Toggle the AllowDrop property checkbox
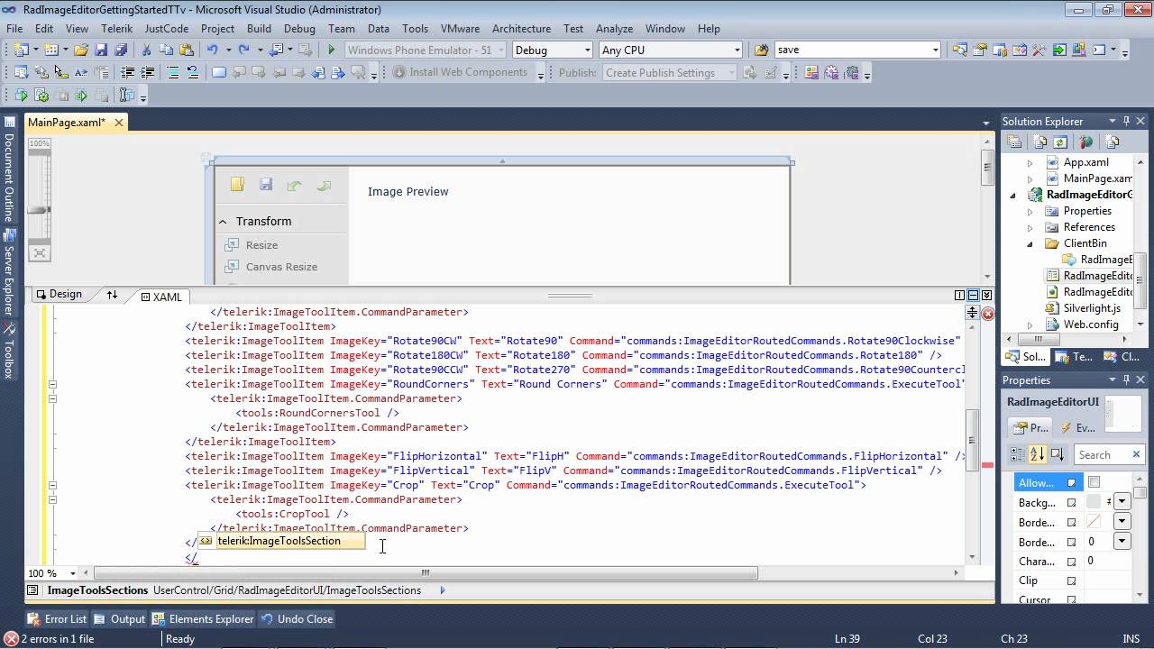The width and height of the screenshot is (1154, 649). click(1094, 482)
